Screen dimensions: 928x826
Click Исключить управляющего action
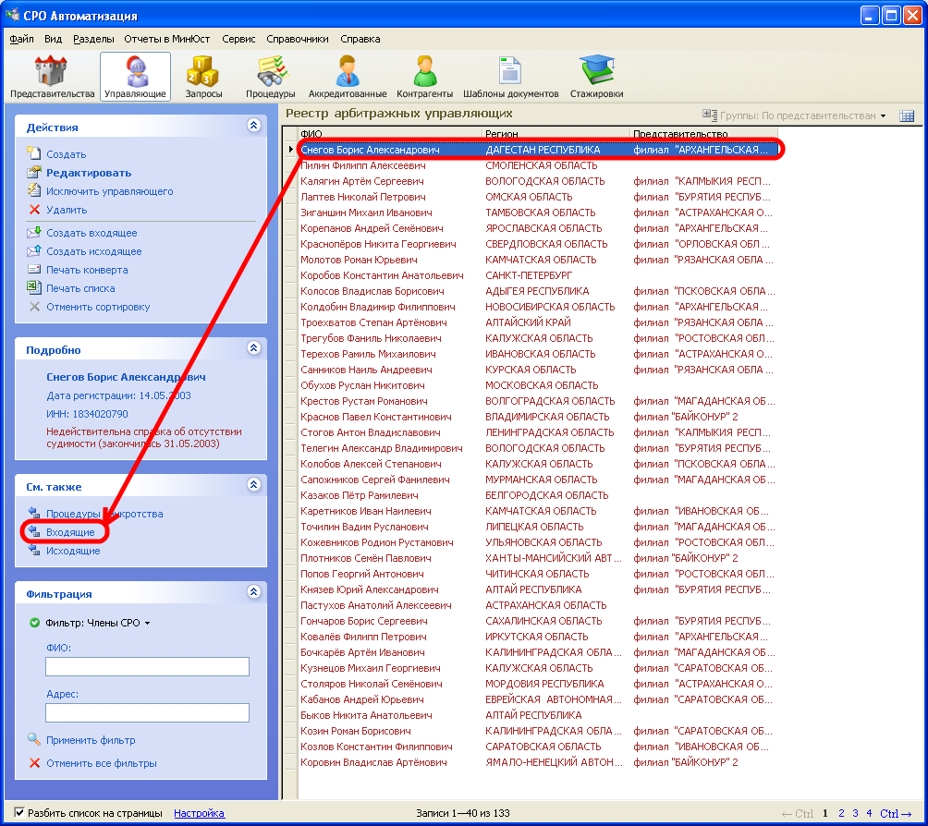[x=109, y=191]
